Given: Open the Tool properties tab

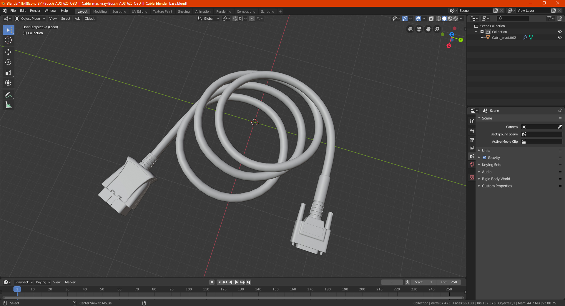Looking at the screenshot, I should [472, 121].
